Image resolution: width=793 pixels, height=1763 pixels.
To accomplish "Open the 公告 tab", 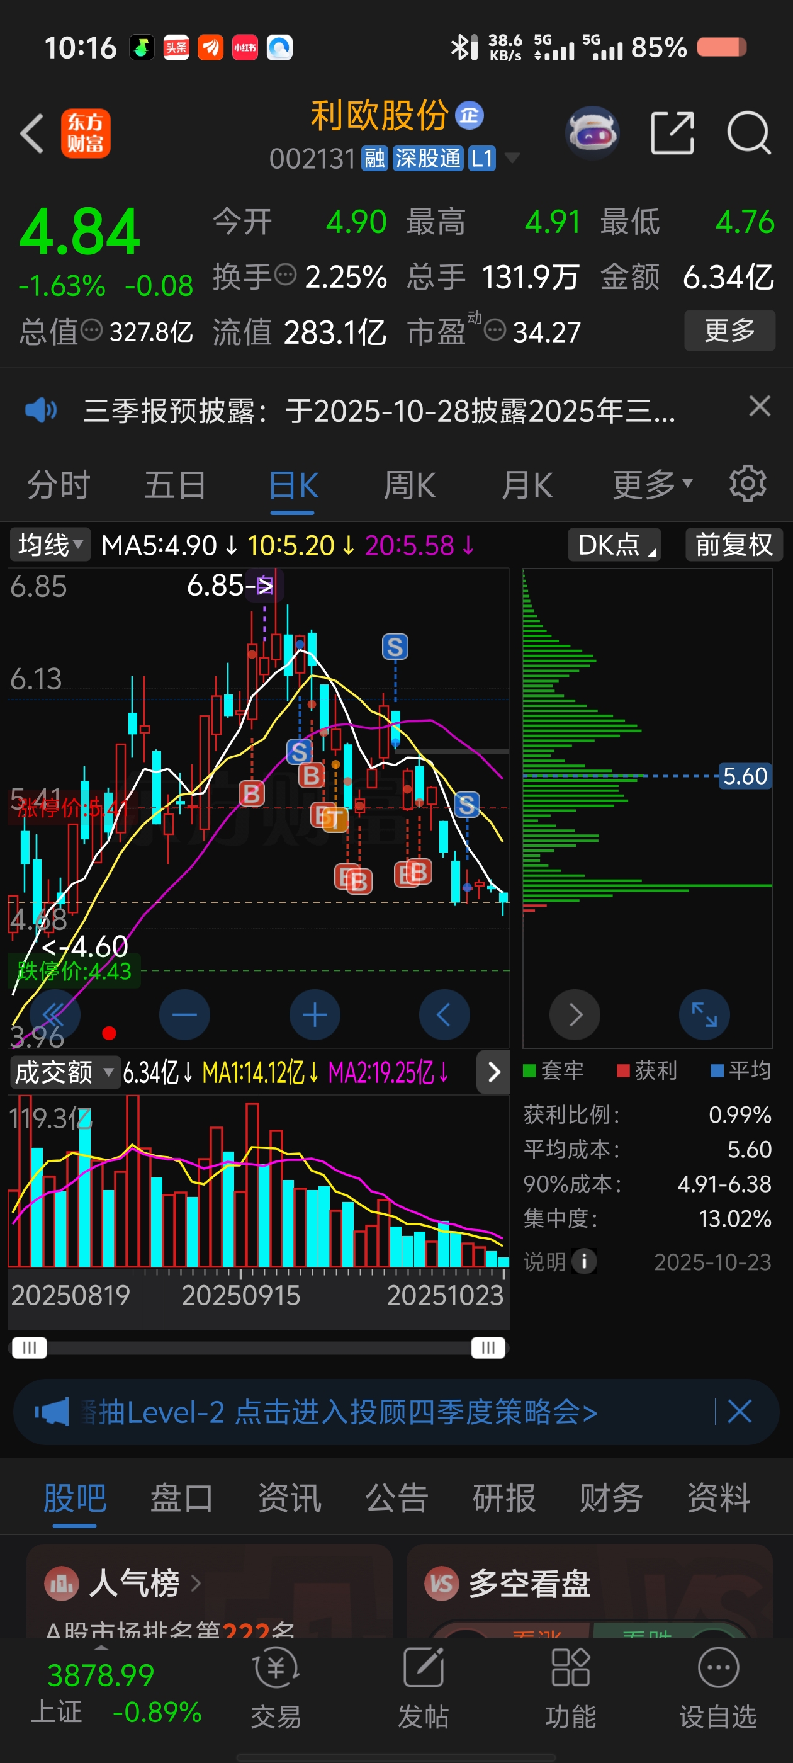I will (x=397, y=1497).
